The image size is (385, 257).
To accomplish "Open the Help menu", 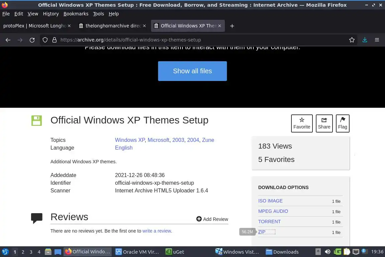I will click(114, 14).
